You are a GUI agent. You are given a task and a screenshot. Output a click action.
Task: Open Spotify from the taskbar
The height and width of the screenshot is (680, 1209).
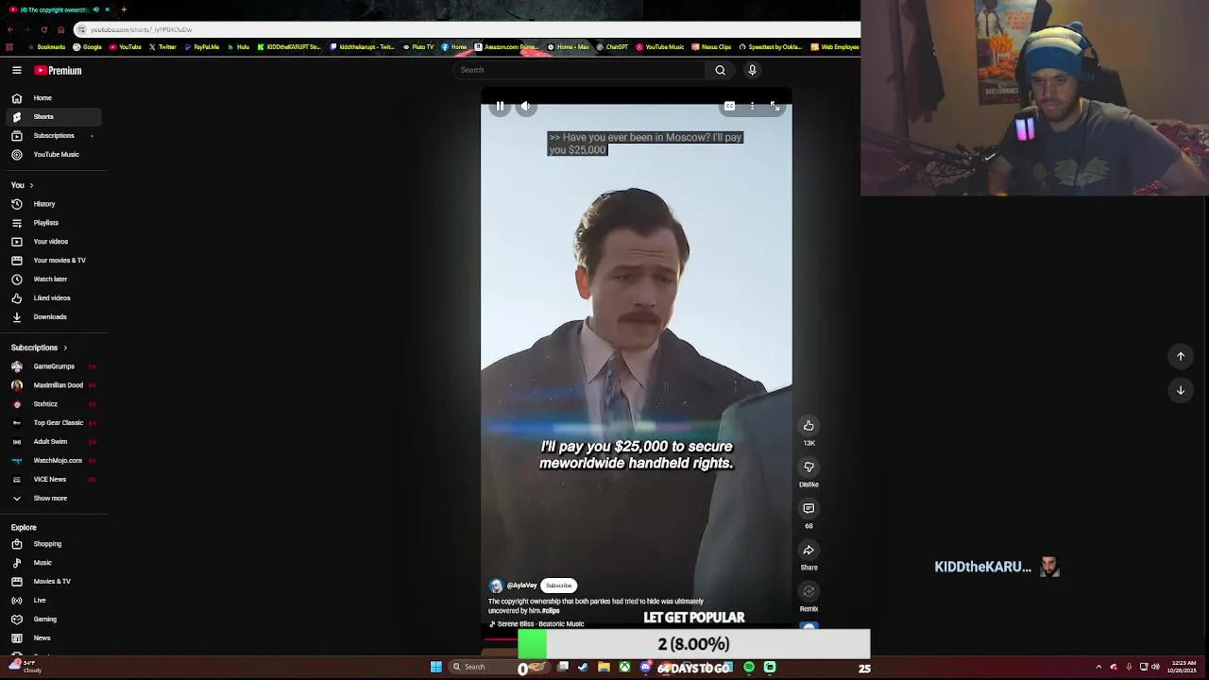[749, 667]
